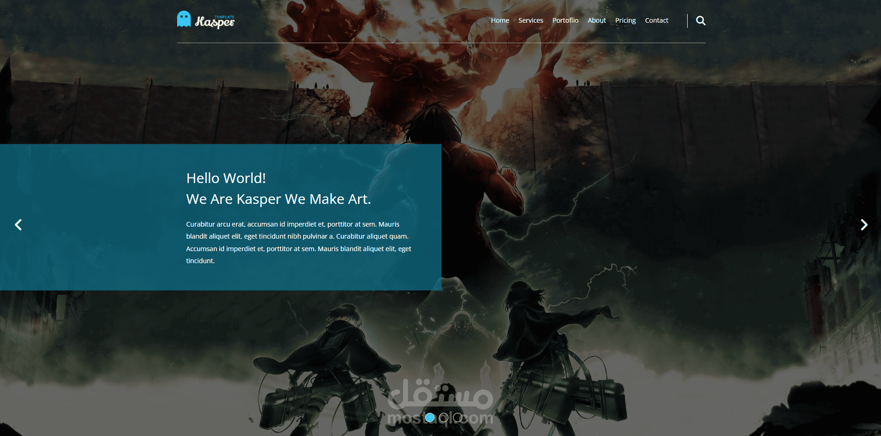Open the About nav link

click(597, 20)
